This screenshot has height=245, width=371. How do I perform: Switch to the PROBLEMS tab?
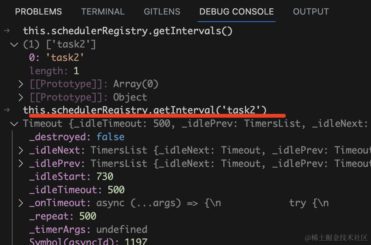coord(38,12)
